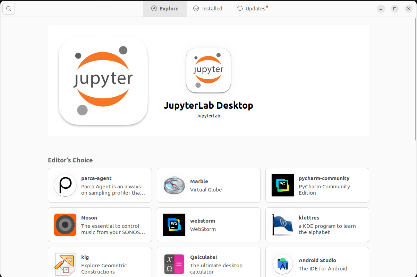Click the klettres flag icon
417x277 pixels.
282,225
